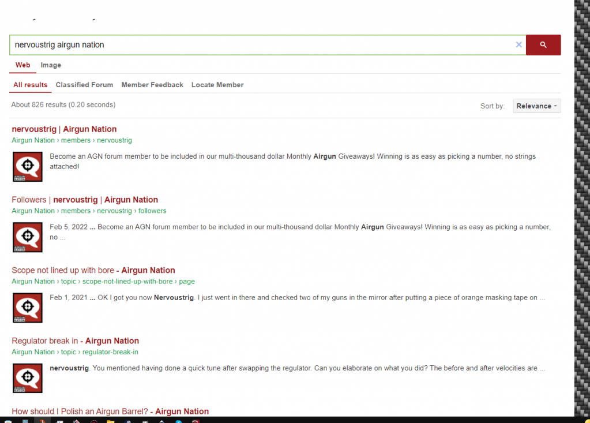Click snippet 'Become an AGN forum member' of first result
The image size is (590, 423).
click(x=293, y=162)
